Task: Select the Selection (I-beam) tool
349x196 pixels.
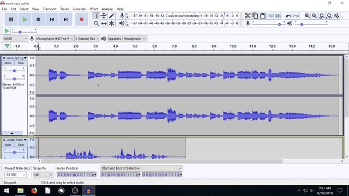Action: click(x=97, y=16)
